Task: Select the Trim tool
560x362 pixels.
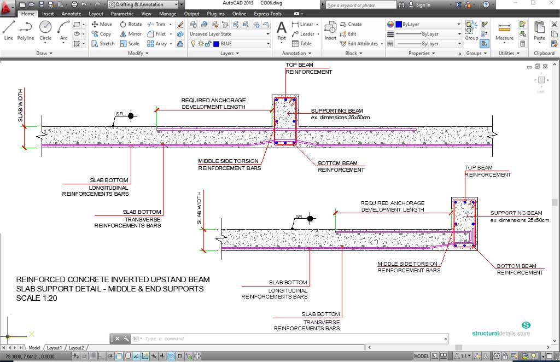Action: 158,24
